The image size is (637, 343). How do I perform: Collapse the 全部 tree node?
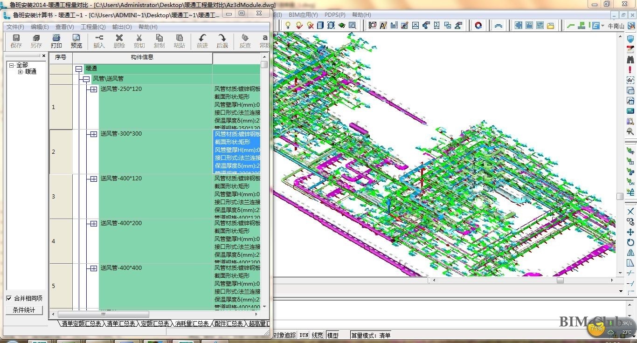click(12, 65)
